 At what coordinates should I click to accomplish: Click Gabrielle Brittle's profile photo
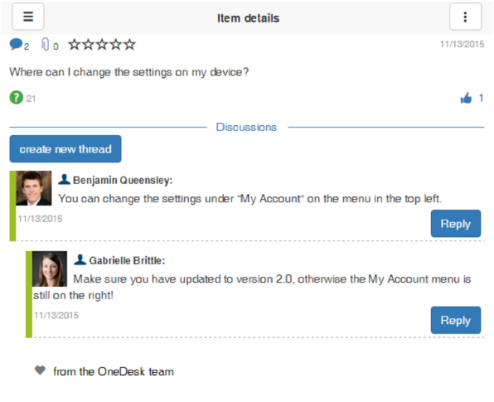pyautogui.click(x=50, y=269)
